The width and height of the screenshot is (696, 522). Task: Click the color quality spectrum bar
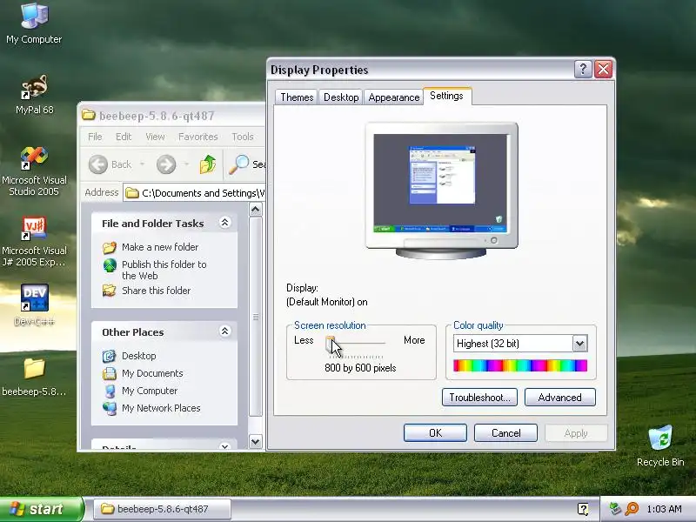pos(519,365)
